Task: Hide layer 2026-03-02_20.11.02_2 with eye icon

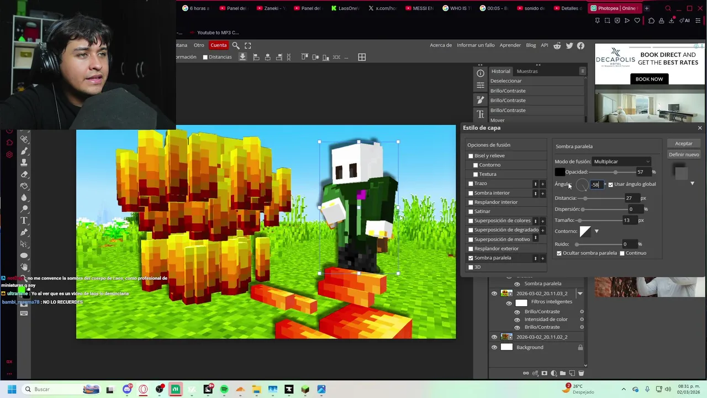Action: click(x=494, y=337)
